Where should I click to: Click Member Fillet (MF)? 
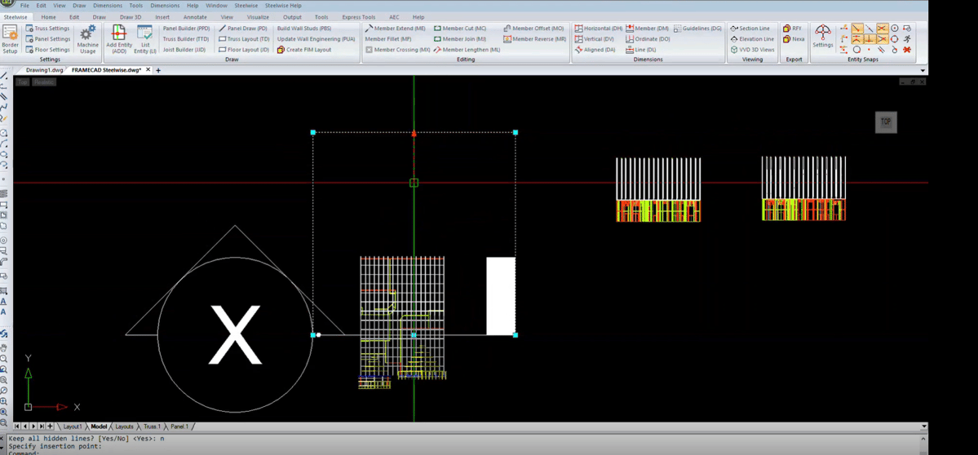point(388,38)
